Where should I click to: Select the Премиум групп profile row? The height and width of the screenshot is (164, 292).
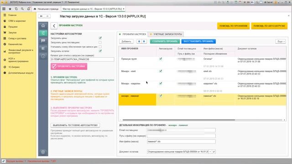(203, 62)
